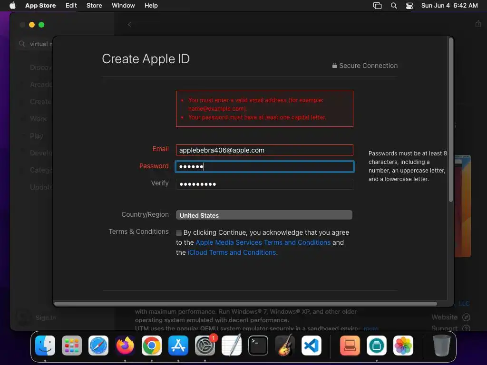Click the share icon in App Store toolbar
The image size is (487, 365).
tap(478, 24)
